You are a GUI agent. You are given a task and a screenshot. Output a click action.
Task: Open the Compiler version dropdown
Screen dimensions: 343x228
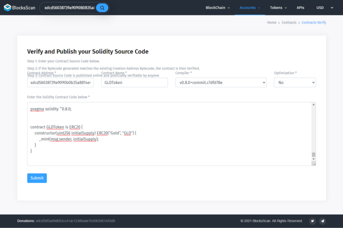tap(220, 83)
